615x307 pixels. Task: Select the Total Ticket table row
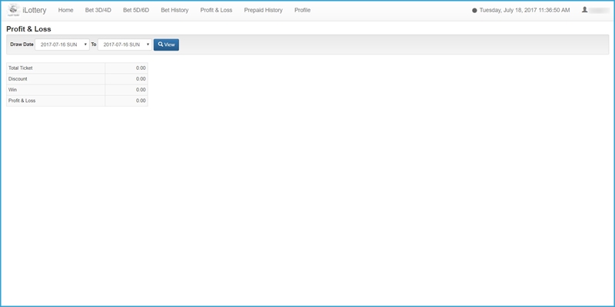point(77,68)
